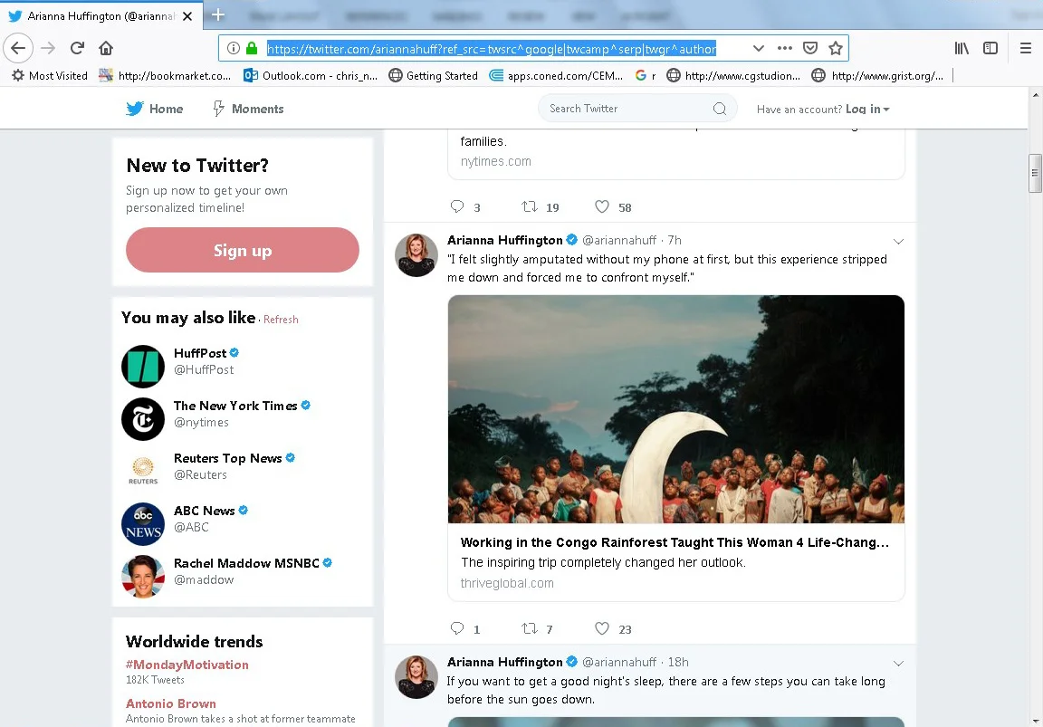
Task: Open the Firefox library icon
Action: click(962, 48)
